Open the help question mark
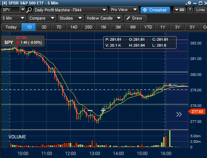 click(190, 10)
